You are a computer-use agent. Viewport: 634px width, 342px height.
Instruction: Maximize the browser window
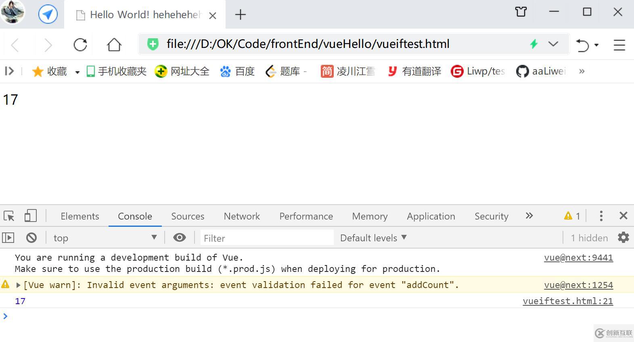(x=587, y=12)
